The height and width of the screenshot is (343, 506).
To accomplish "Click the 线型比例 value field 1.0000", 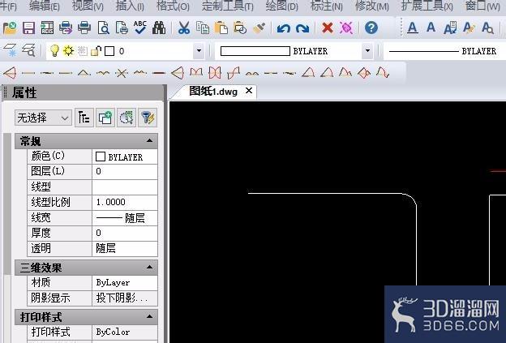I will pyautogui.click(x=125, y=203).
